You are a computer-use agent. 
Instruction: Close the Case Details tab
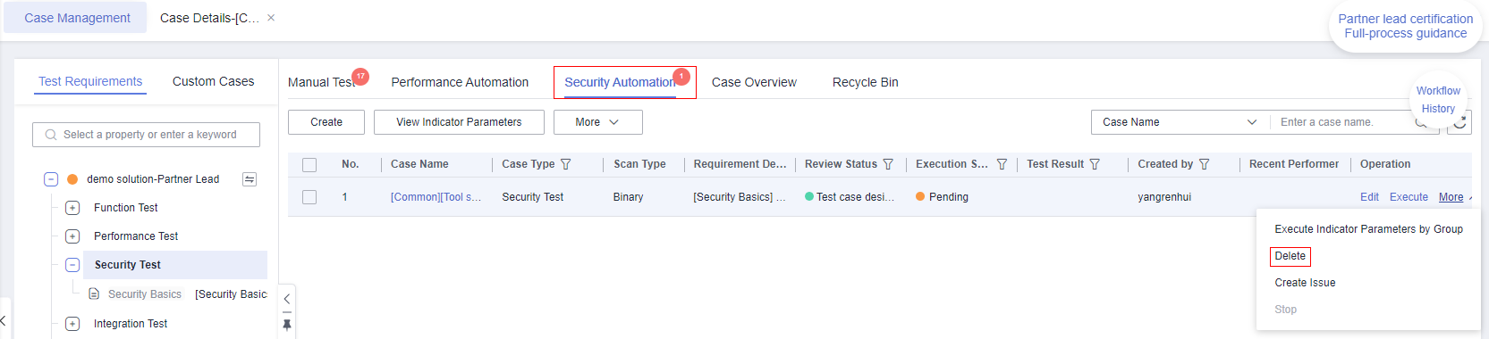[271, 18]
